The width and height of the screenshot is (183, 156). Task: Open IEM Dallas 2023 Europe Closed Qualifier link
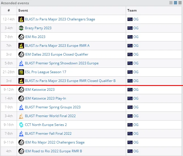57,54
